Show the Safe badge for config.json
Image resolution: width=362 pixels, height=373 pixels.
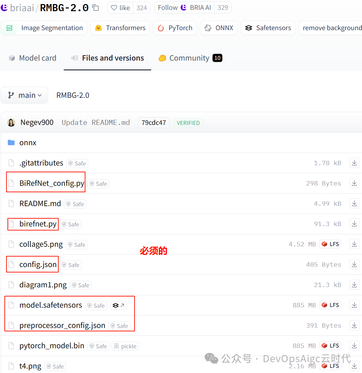coord(71,265)
